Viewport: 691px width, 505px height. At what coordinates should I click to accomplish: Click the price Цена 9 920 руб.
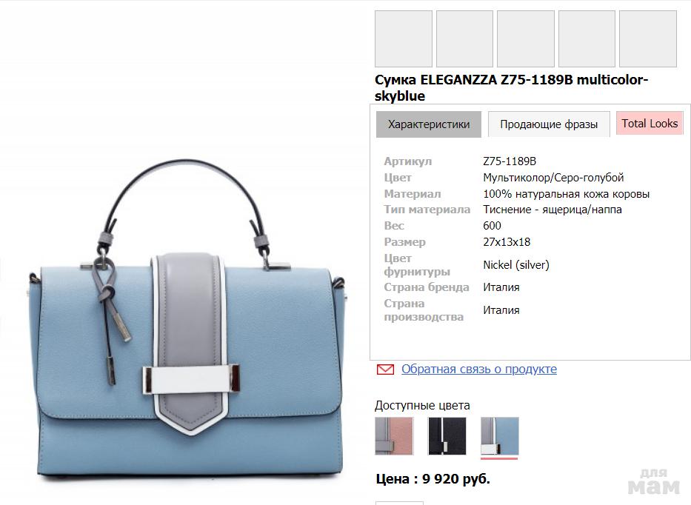[433, 478]
